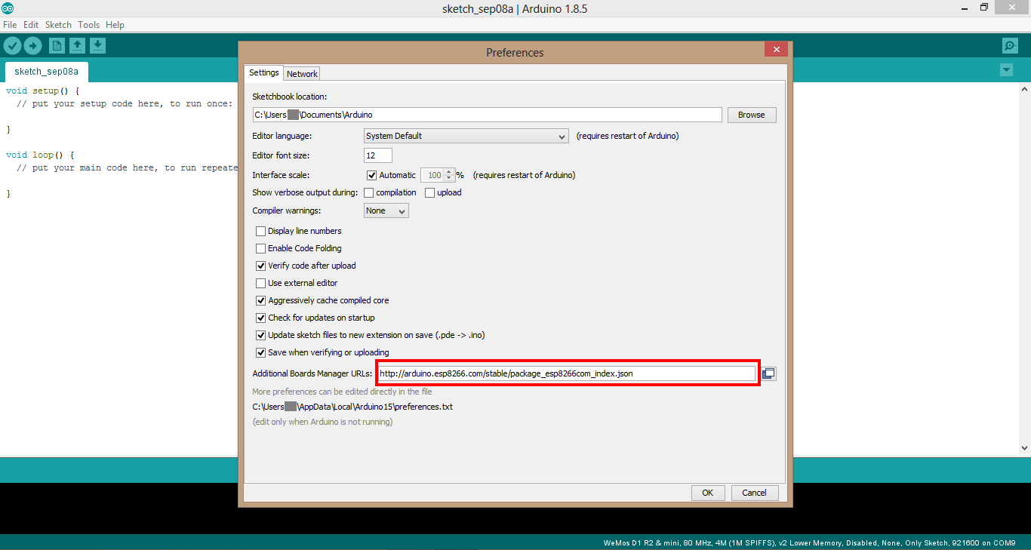Click Cancel in Preferences dialog
The image size is (1031, 550).
(x=754, y=493)
